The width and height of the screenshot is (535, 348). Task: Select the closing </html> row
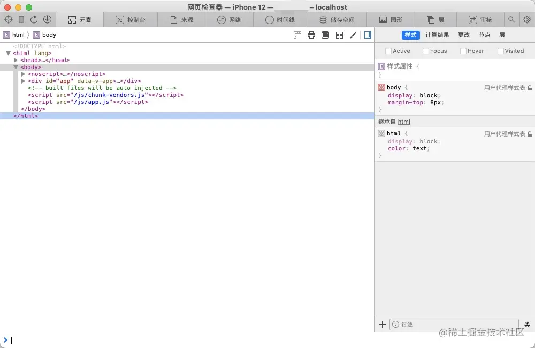click(187, 116)
